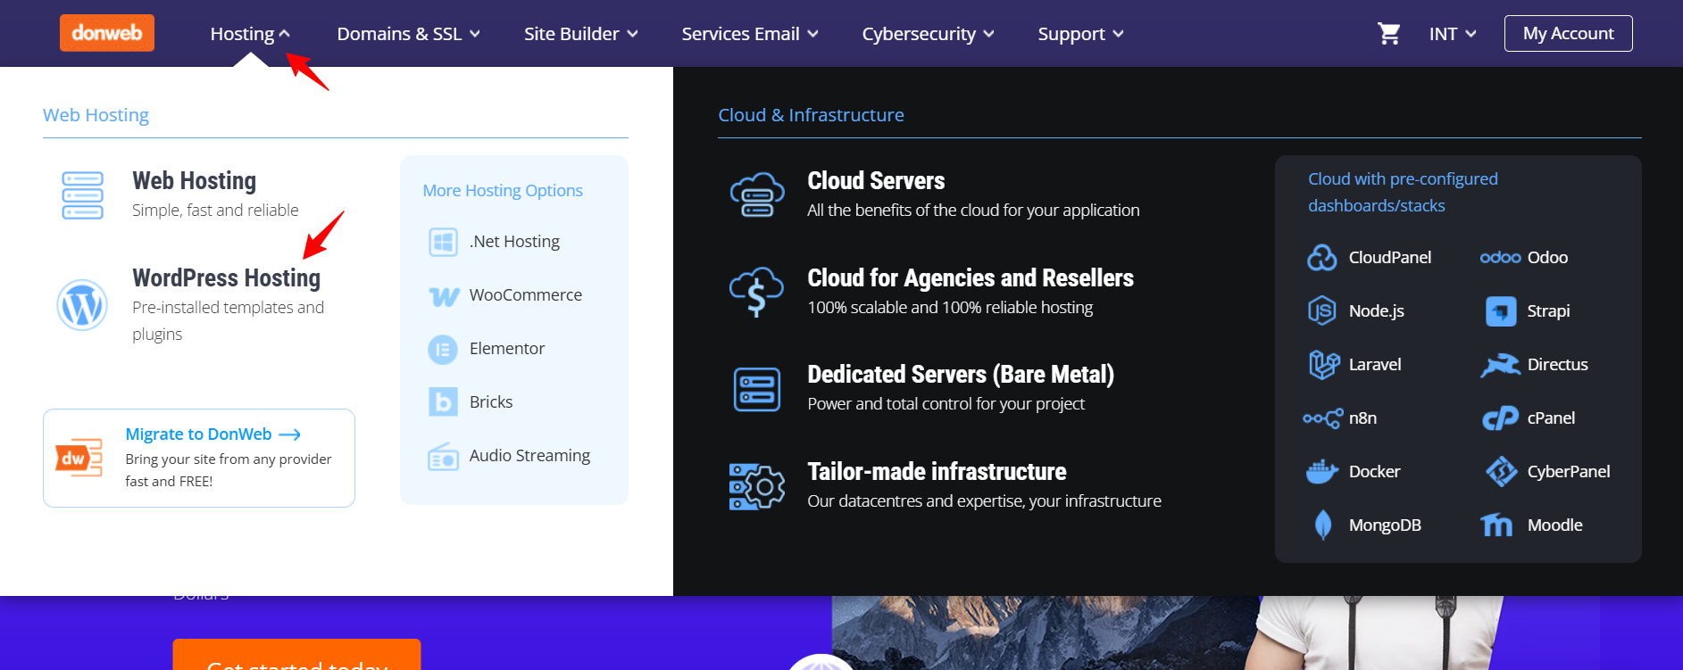Screen dimensions: 1683x670
Task: Click 'Bring your site from any provider' text
Action: click(229, 459)
